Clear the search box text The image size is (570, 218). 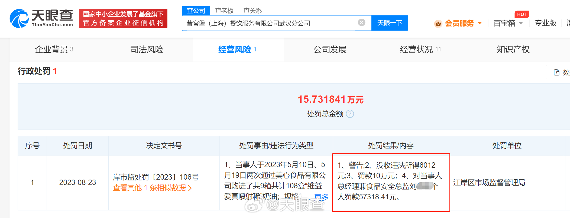click(x=361, y=23)
